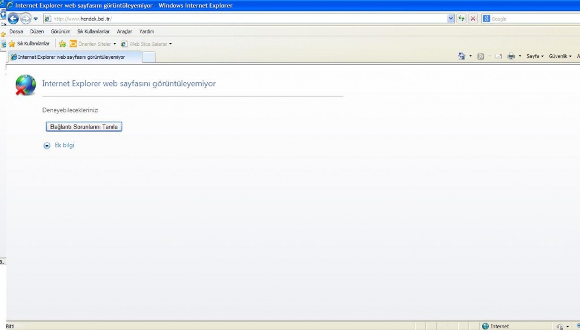The width and height of the screenshot is (580, 330).
Task: Click Bağlantı Sorunlarını Tanıla button
Action: point(84,127)
